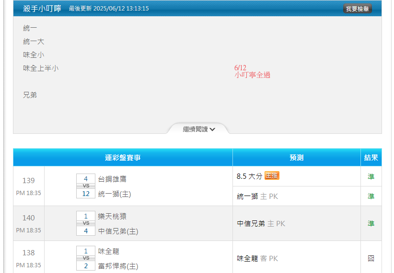
Task: Select team name 味全龍 in game 138 matchup
Action: coord(108,251)
